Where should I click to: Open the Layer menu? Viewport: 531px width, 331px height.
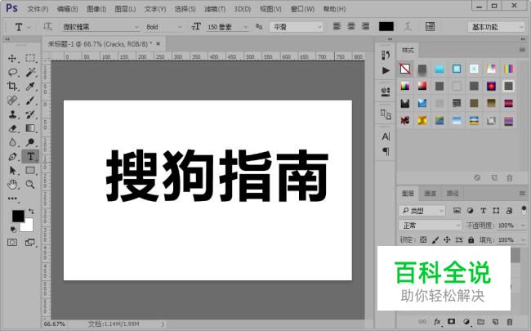click(x=125, y=9)
